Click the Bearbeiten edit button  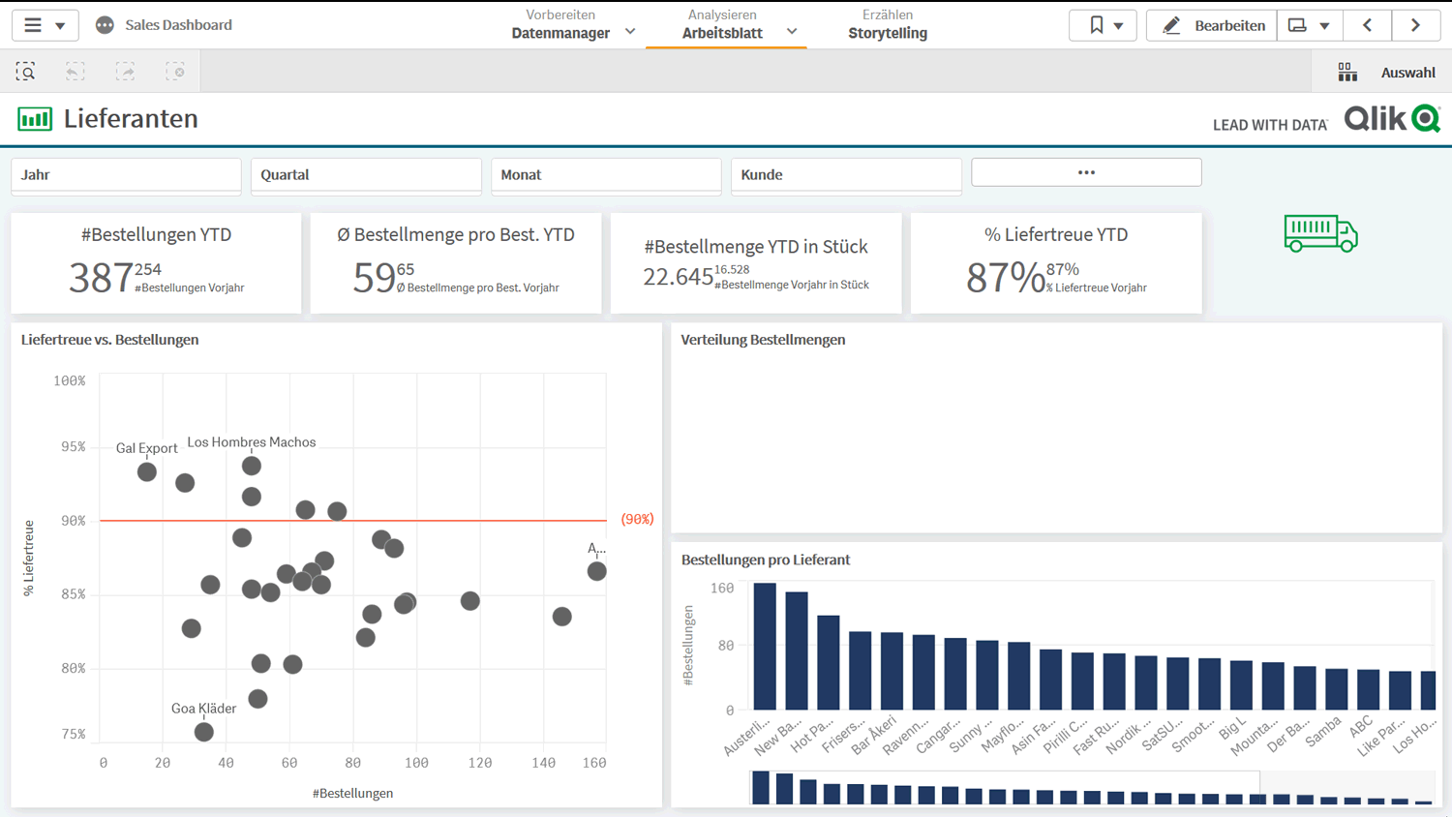pyautogui.click(x=1212, y=25)
